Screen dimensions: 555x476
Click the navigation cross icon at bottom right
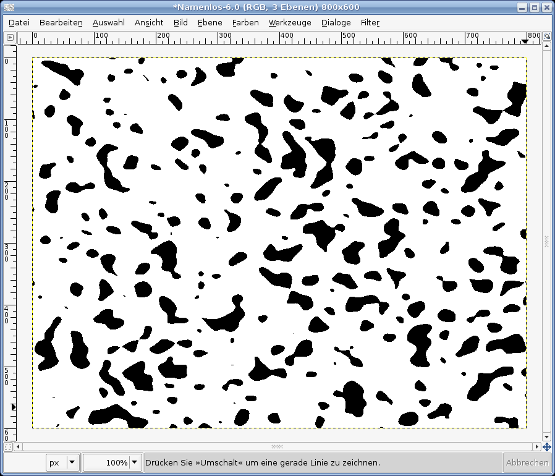(546, 446)
